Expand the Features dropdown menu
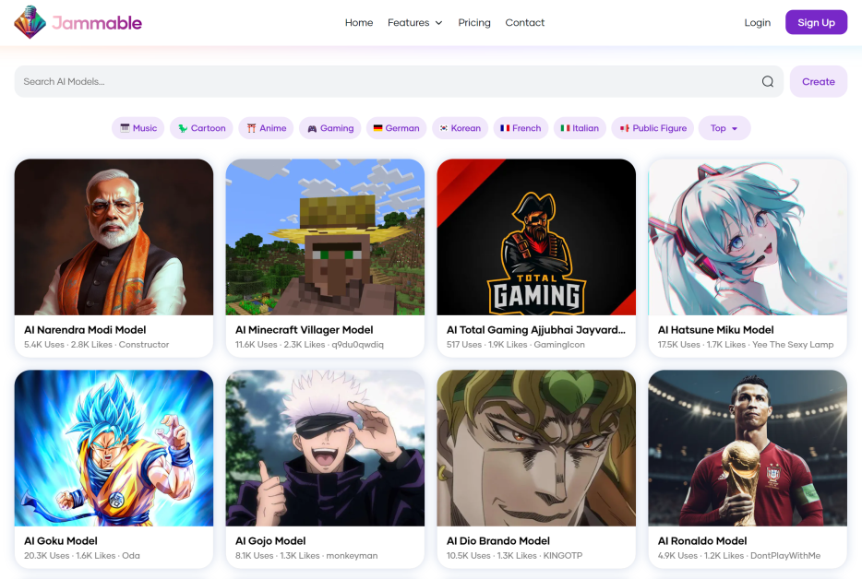 415,22
